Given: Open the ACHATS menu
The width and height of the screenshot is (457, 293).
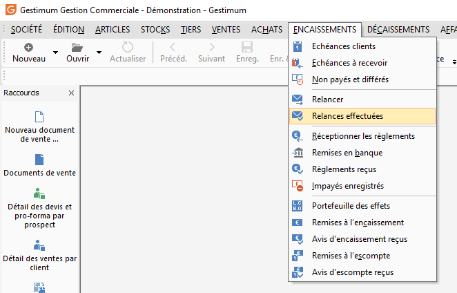Looking at the screenshot, I should click(x=267, y=30).
